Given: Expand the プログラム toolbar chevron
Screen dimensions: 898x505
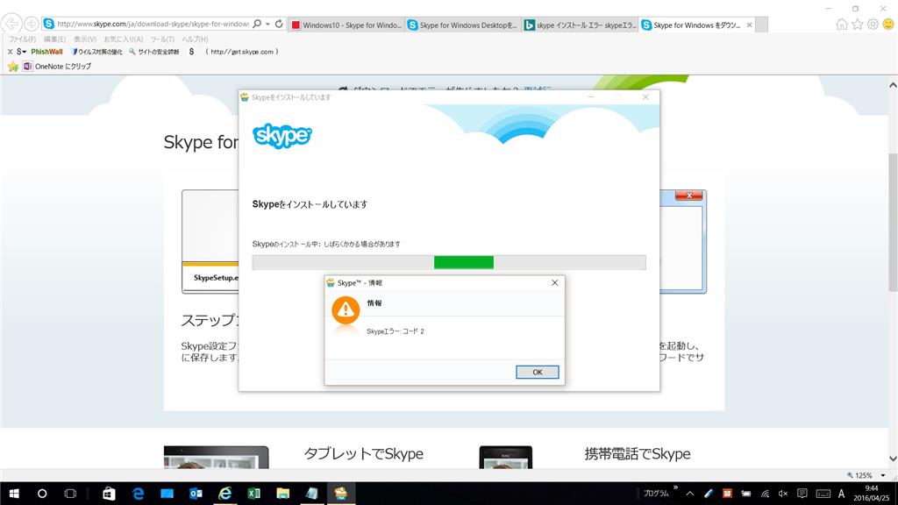Looking at the screenshot, I should (x=676, y=487).
